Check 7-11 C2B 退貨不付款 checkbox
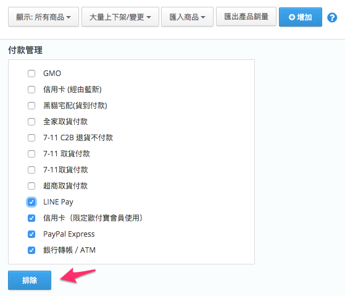345x296 pixels. pos(31,138)
